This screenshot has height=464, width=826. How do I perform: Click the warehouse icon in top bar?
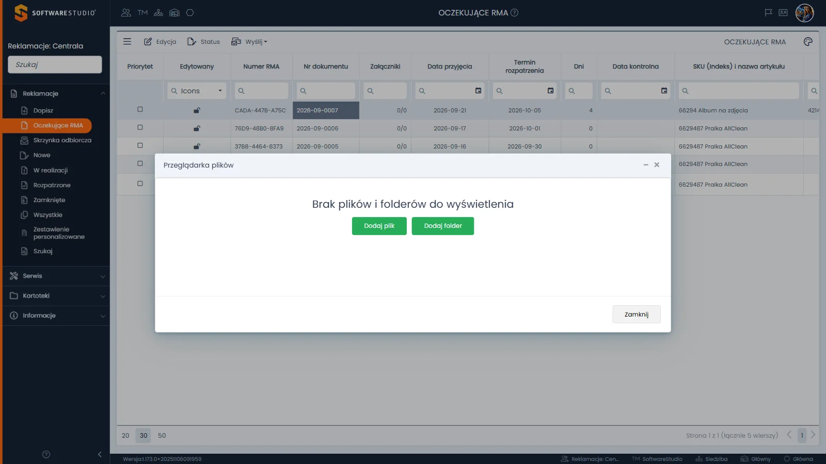(174, 13)
